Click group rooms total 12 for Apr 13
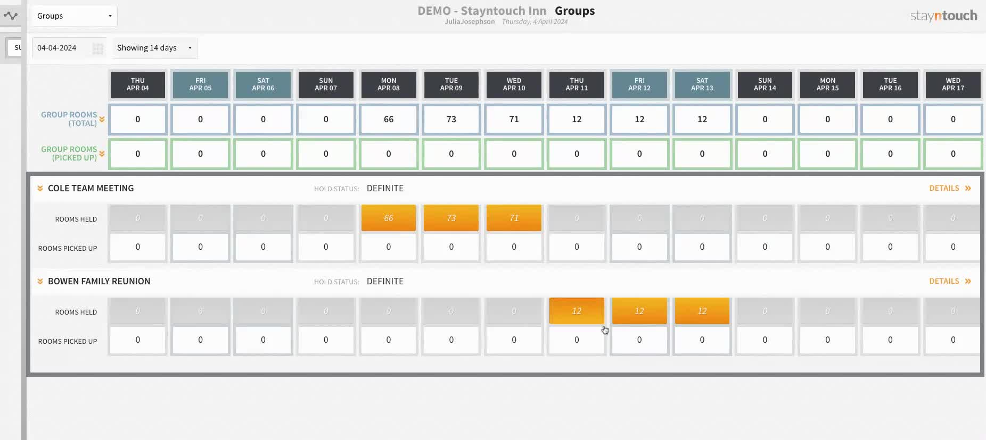This screenshot has height=440, width=986. pyautogui.click(x=702, y=119)
